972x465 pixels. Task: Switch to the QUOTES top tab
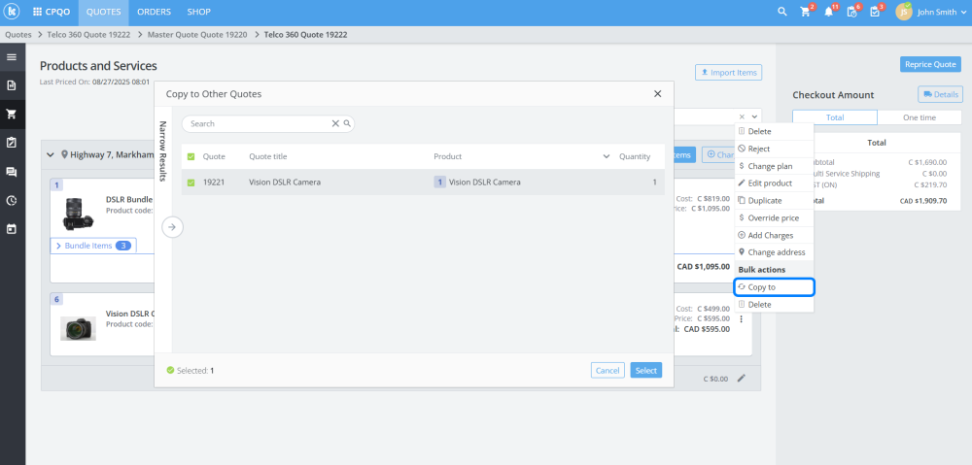pyautogui.click(x=104, y=12)
